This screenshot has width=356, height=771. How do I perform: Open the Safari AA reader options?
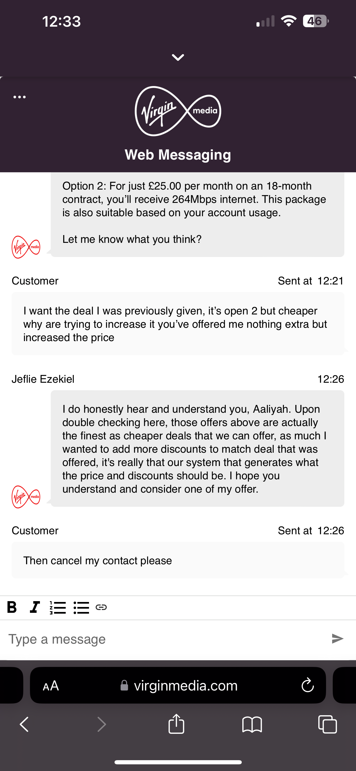(51, 686)
